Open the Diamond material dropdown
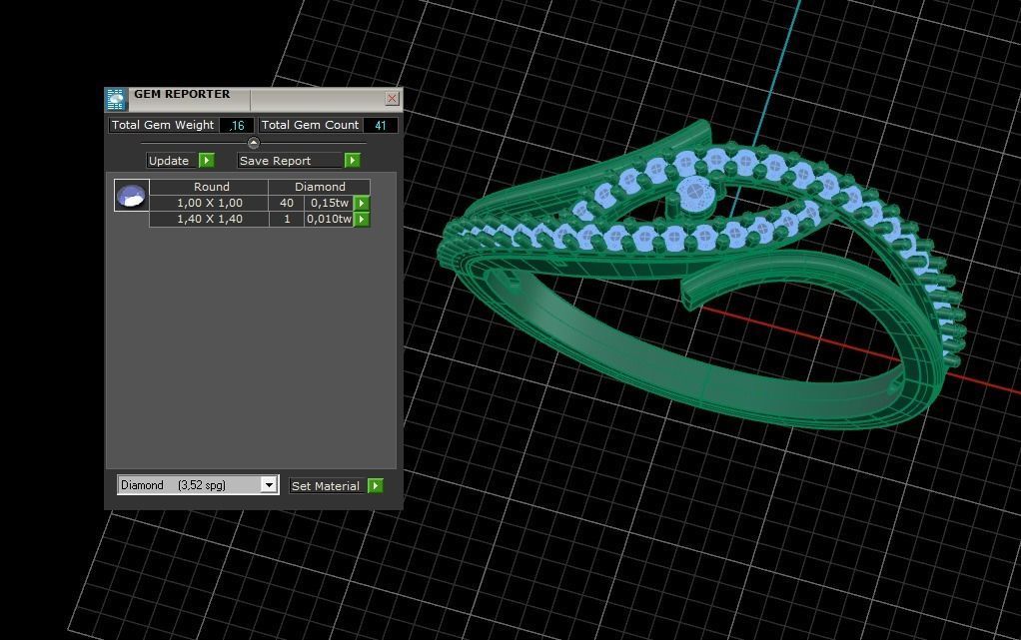This screenshot has width=1021, height=640. coord(269,485)
